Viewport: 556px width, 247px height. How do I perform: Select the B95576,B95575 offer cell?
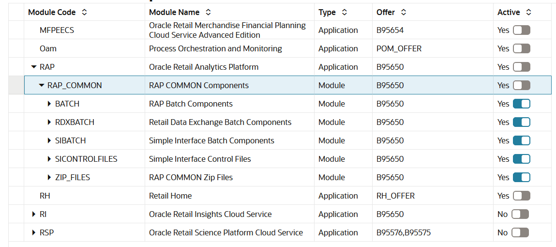(433, 233)
